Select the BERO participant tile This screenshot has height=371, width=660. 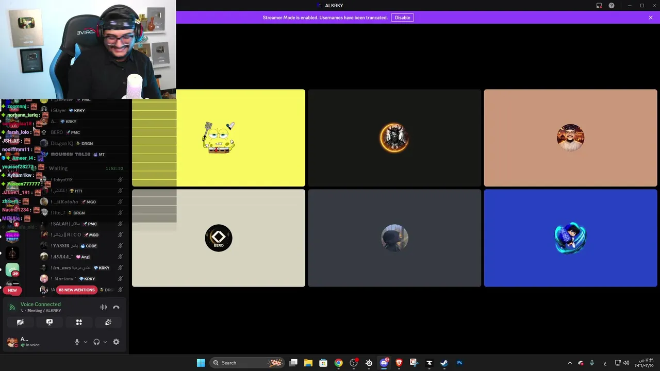219,238
